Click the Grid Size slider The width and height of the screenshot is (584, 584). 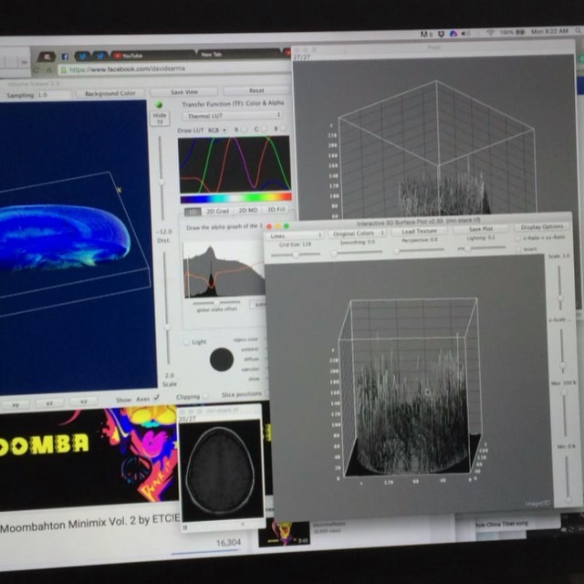click(x=297, y=255)
